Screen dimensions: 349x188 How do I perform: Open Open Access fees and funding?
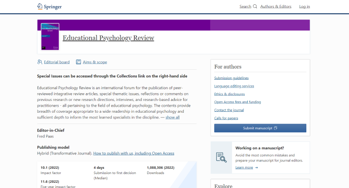tap(237, 102)
